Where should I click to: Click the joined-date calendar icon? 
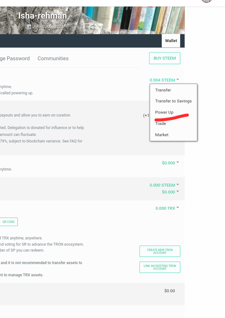click(29, 26)
